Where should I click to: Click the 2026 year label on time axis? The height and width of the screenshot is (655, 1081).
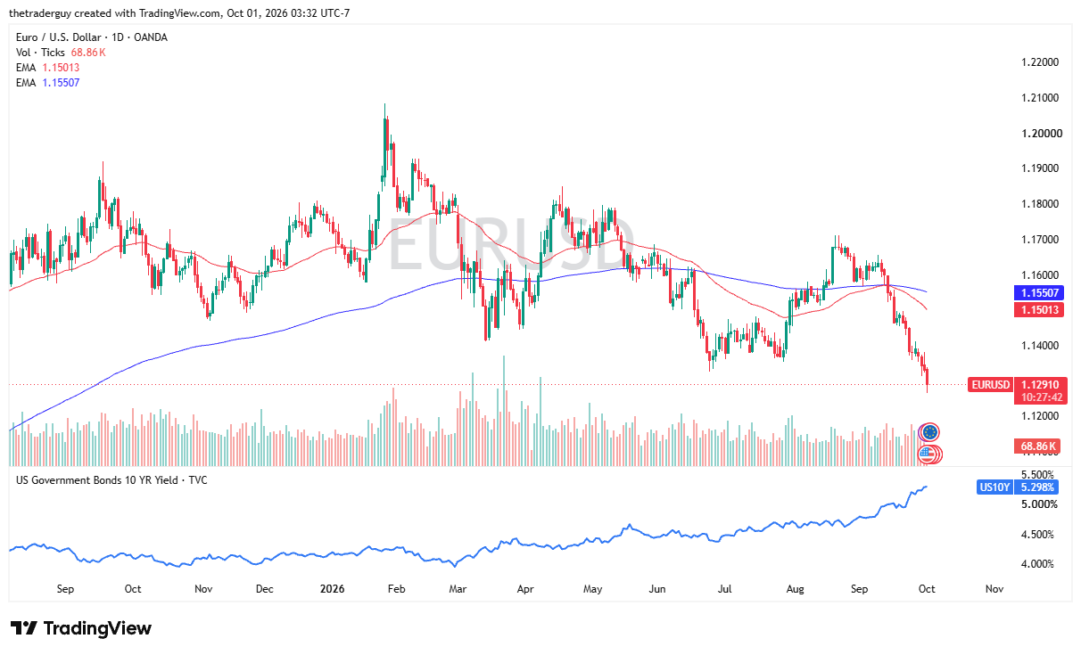332,589
